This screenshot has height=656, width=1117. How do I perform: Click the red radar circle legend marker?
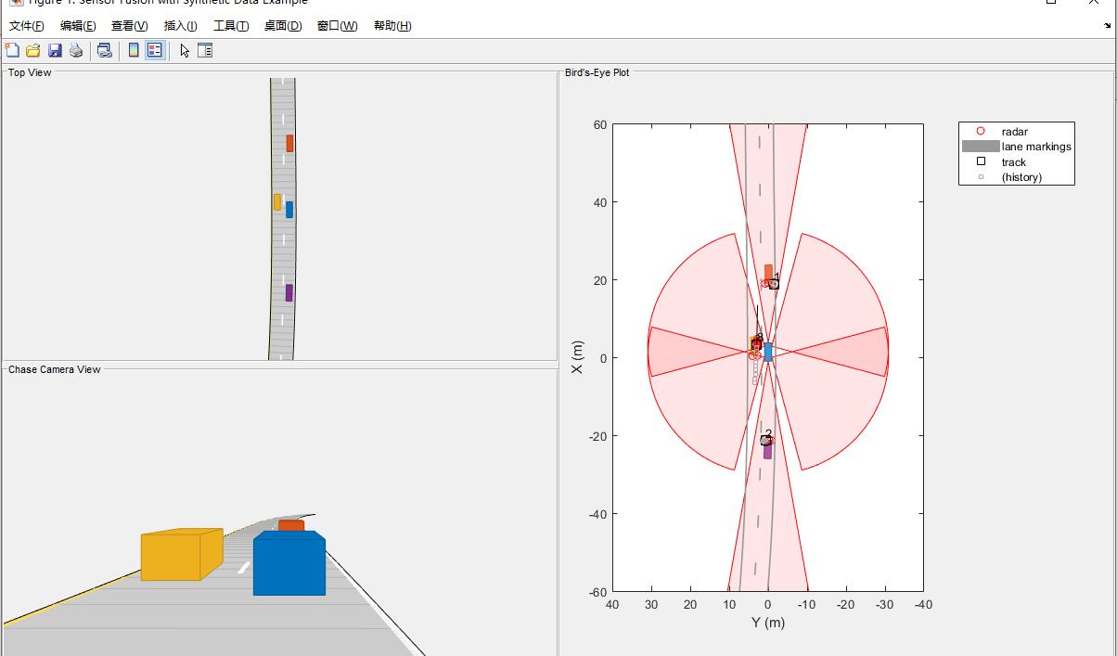pos(981,132)
